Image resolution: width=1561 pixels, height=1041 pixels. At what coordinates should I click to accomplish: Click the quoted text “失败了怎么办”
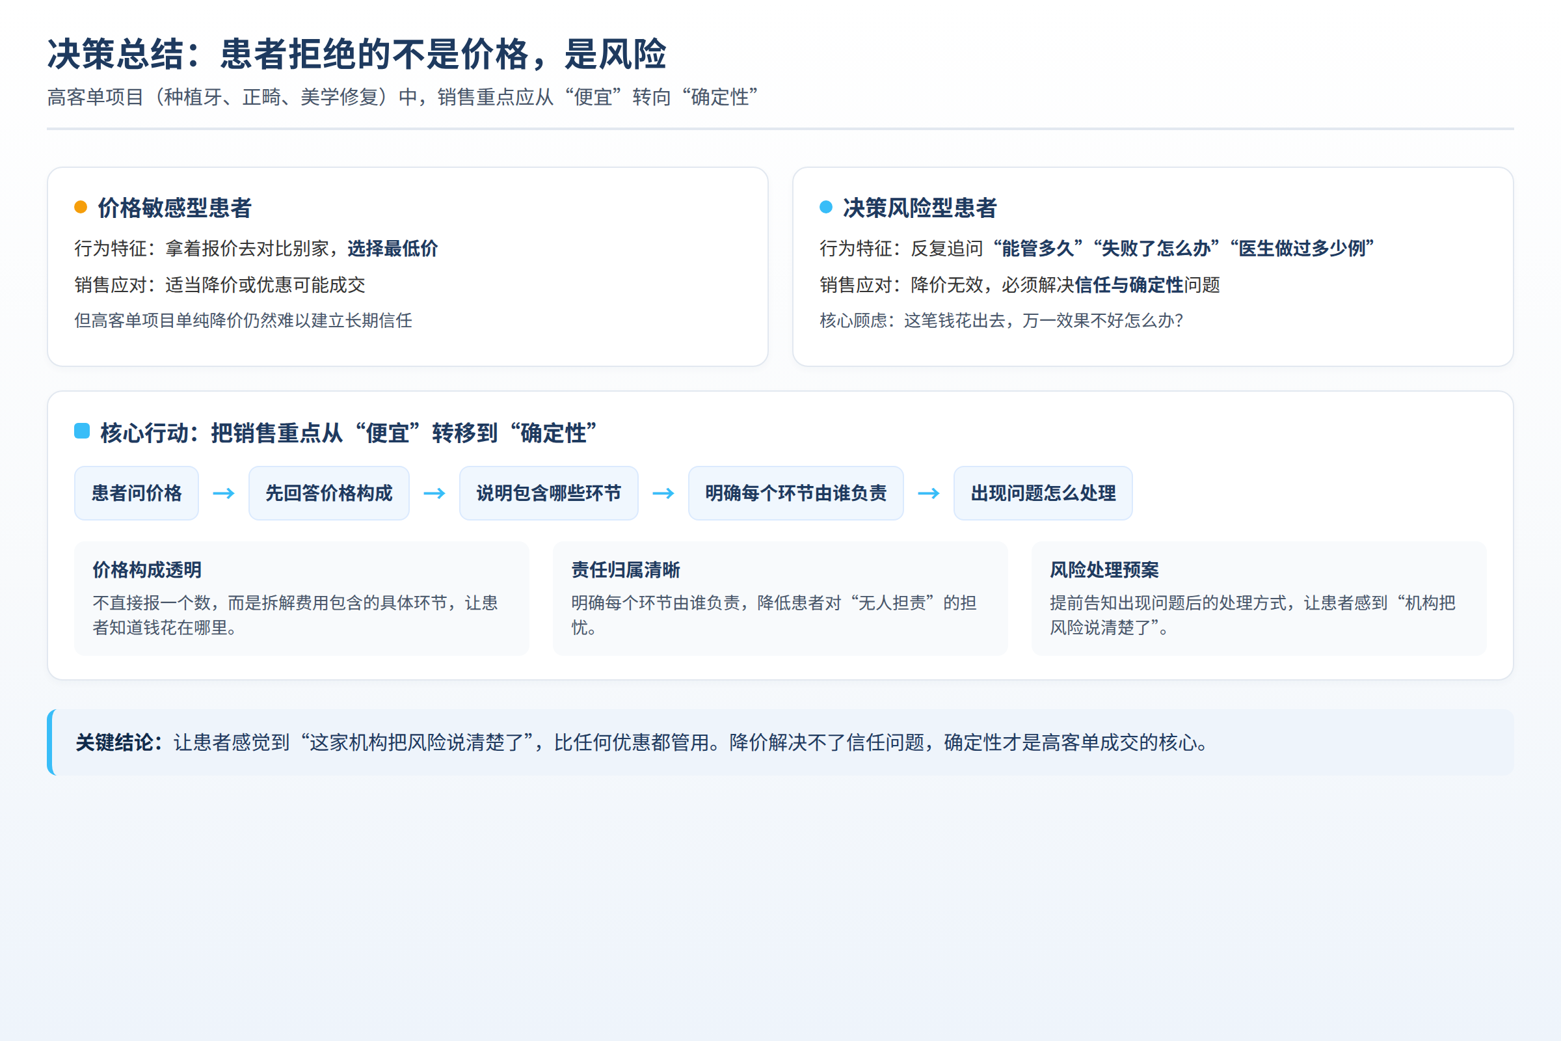[1156, 249]
